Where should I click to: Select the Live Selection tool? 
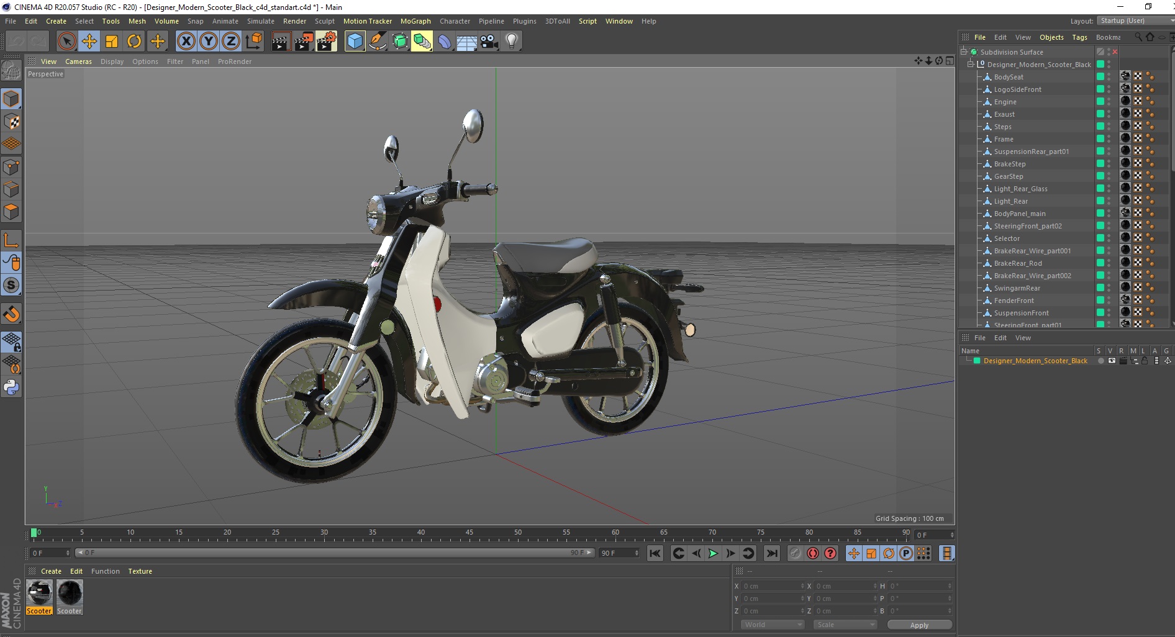pos(66,42)
